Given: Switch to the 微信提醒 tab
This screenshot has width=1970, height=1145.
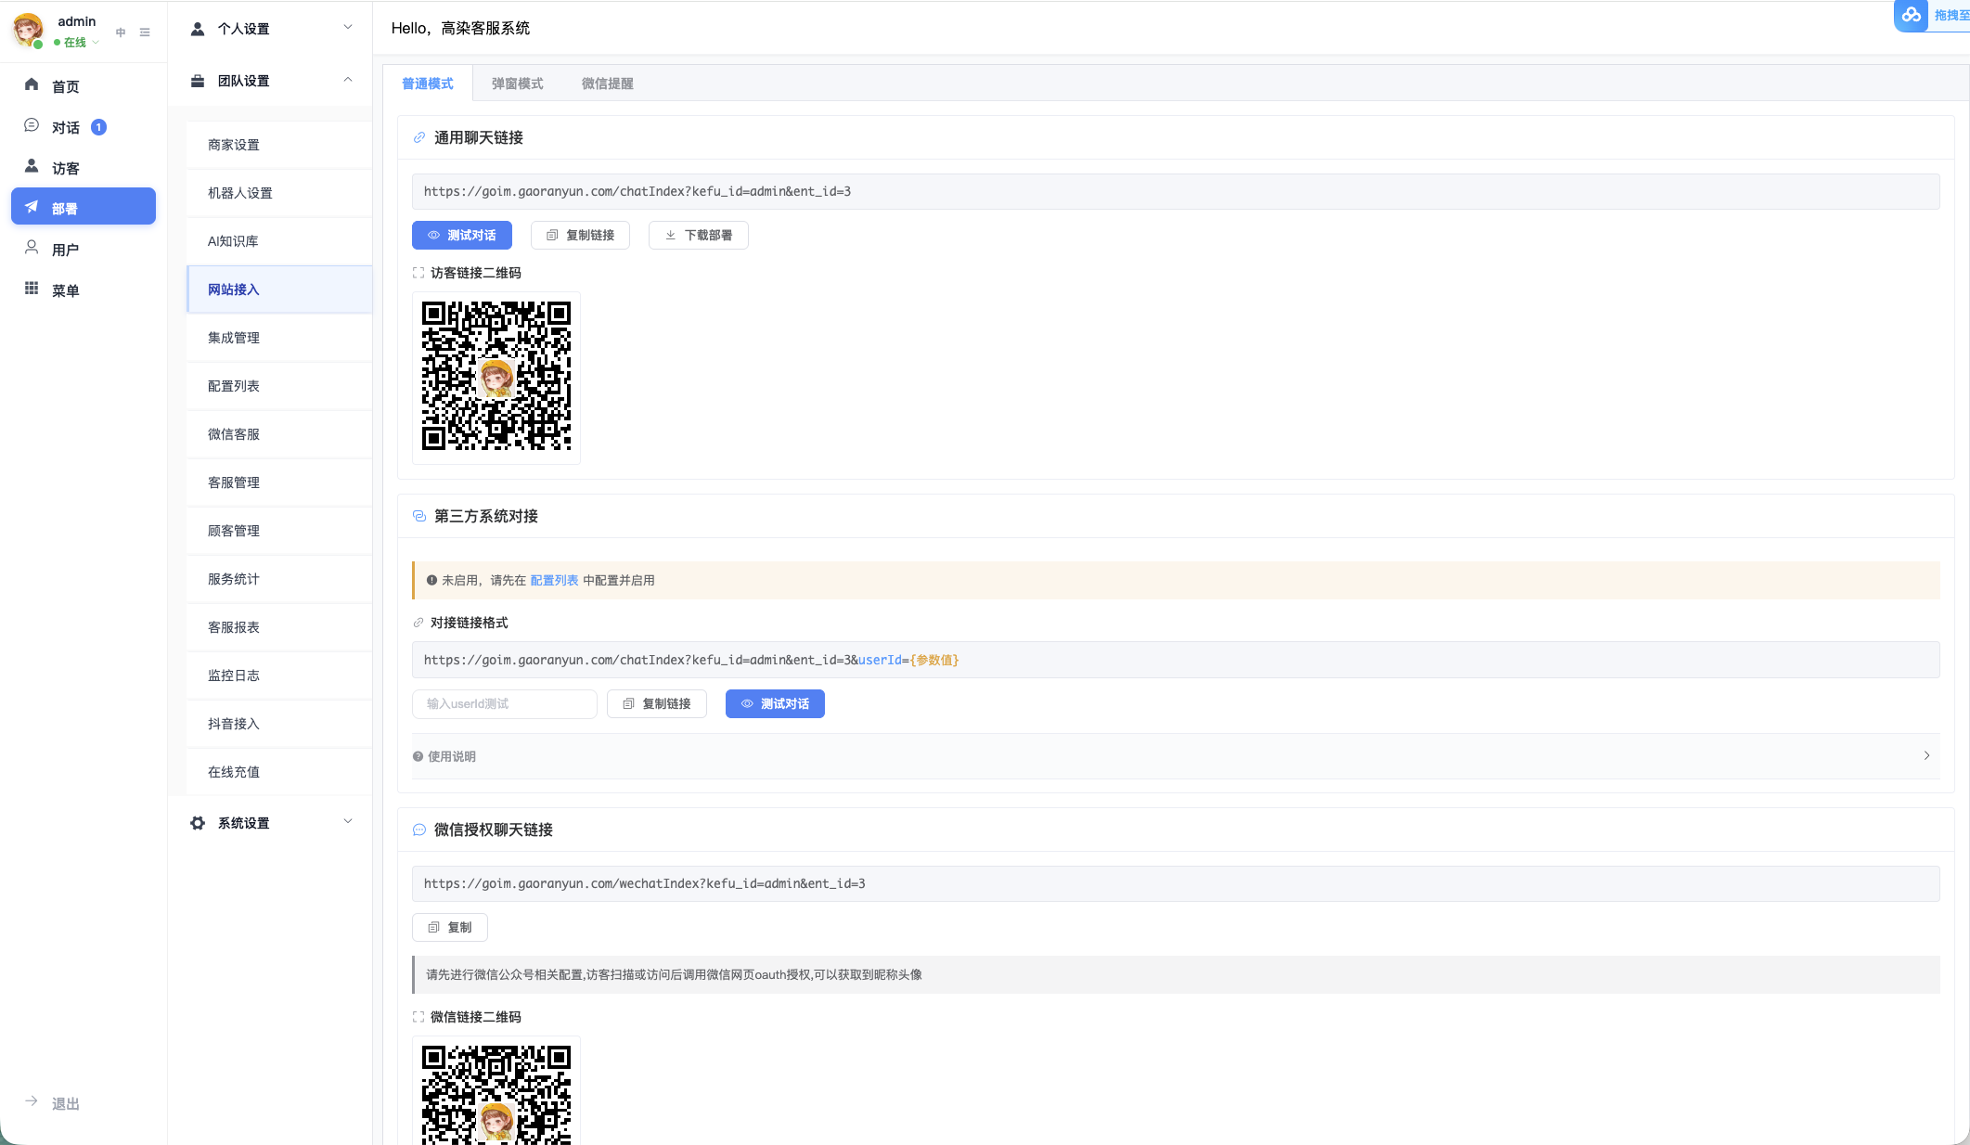Looking at the screenshot, I should pyautogui.click(x=607, y=84).
